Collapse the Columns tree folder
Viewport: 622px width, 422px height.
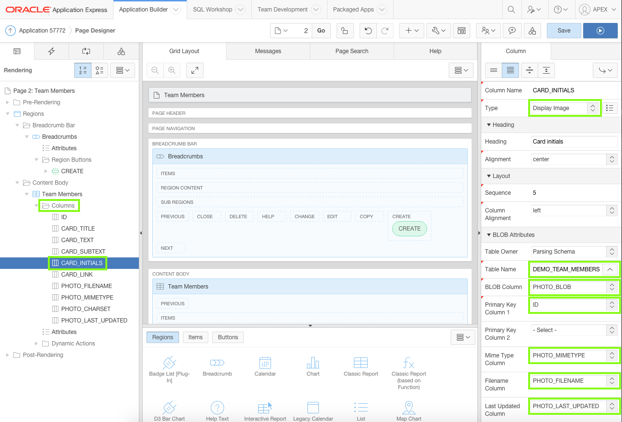(x=37, y=206)
